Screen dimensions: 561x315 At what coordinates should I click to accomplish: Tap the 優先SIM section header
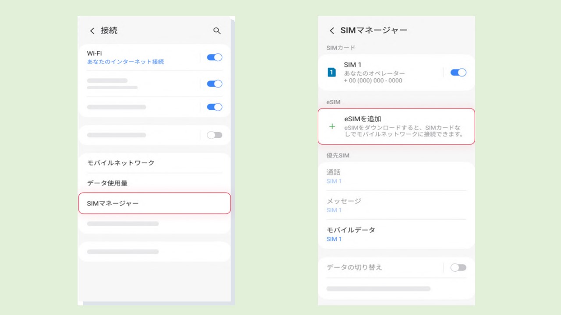338,155
